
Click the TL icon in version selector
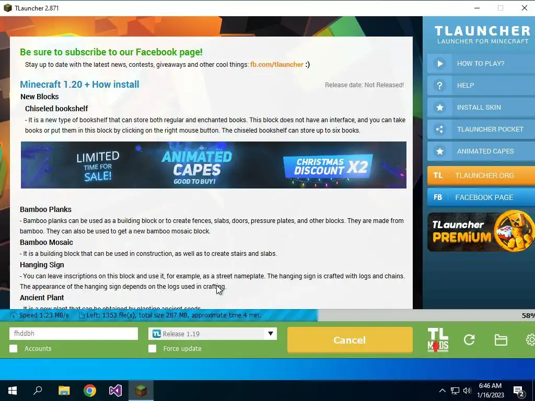[x=157, y=334]
